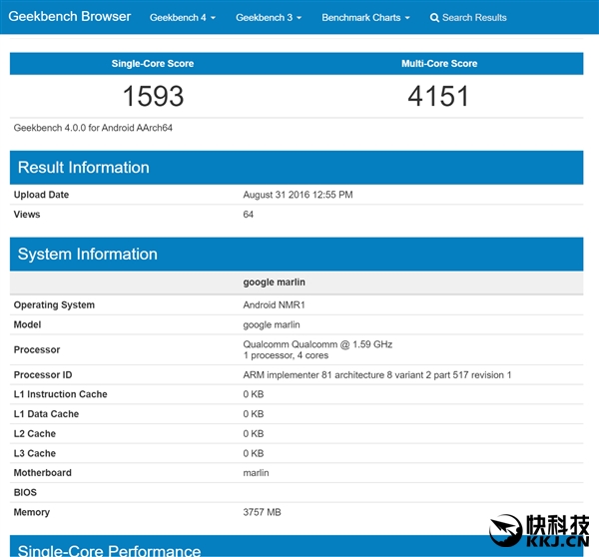Select the Single-Core Performance section header
Image resolution: width=599 pixels, height=557 pixels.
tap(109, 550)
